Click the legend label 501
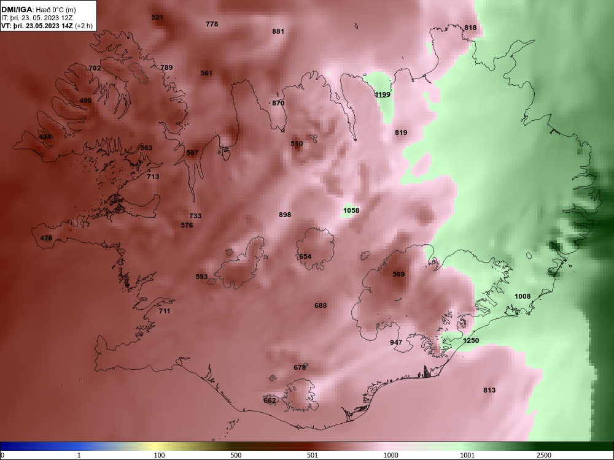The image size is (614, 460). [x=313, y=455]
